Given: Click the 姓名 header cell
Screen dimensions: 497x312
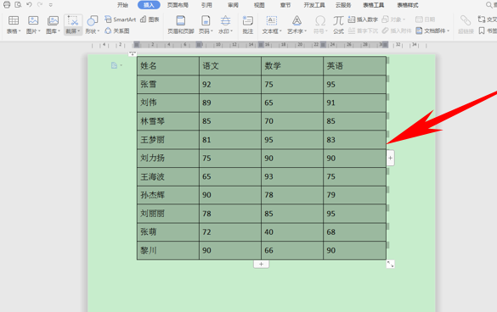Looking at the screenshot, I should (168, 66).
